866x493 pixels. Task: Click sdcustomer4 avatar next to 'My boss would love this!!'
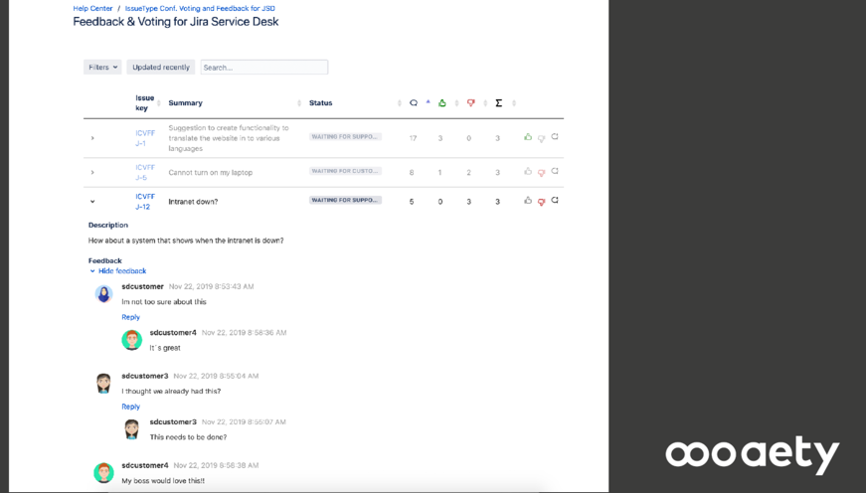coord(103,472)
